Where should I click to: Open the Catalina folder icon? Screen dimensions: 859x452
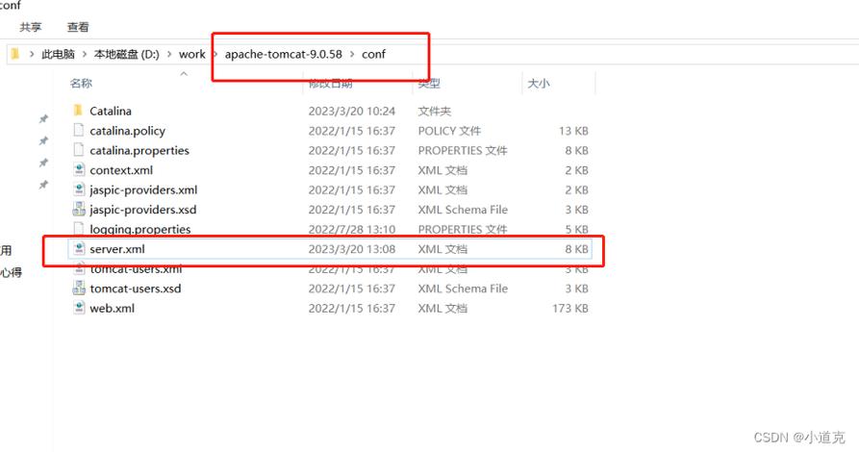click(x=79, y=111)
